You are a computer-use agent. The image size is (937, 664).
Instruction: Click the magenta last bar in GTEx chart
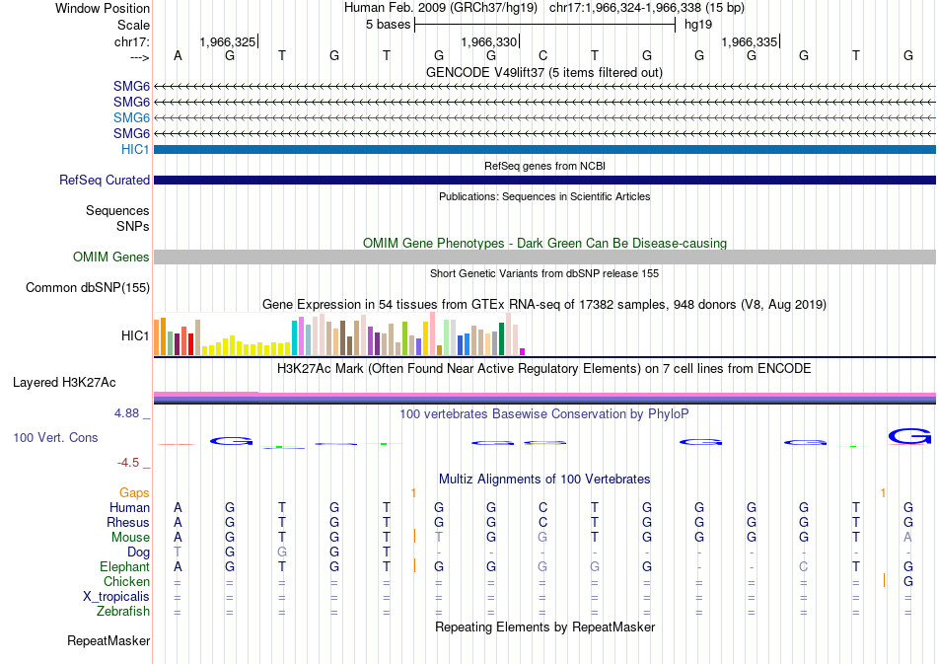(523, 352)
